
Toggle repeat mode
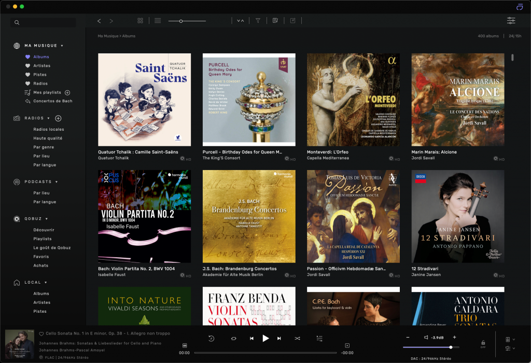[x=234, y=339]
